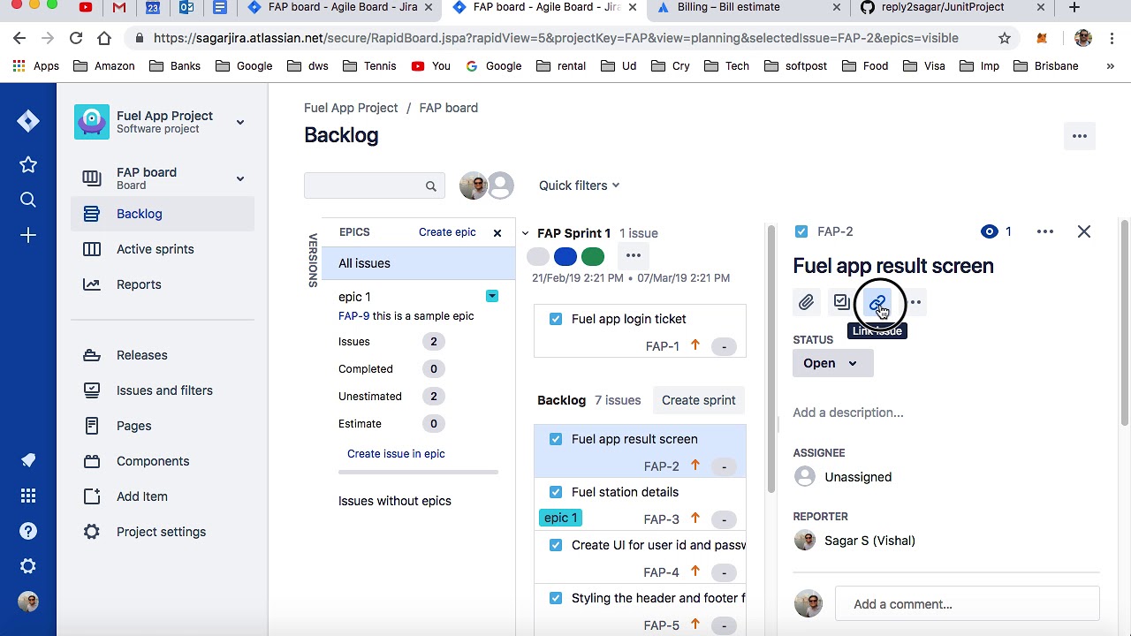1131x636 pixels.
Task: Click the search icon in backlog filter
Action: tap(431, 186)
